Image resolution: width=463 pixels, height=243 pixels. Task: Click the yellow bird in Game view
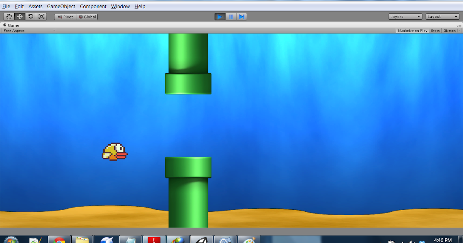115,152
